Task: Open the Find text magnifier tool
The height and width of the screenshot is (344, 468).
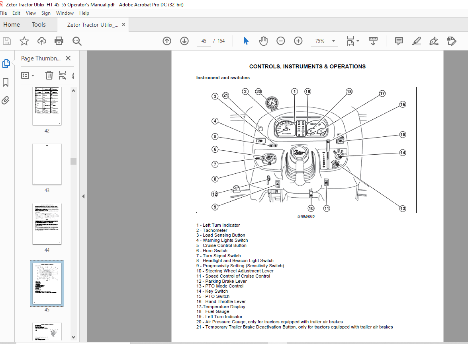Action: pyautogui.click(x=77, y=41)
